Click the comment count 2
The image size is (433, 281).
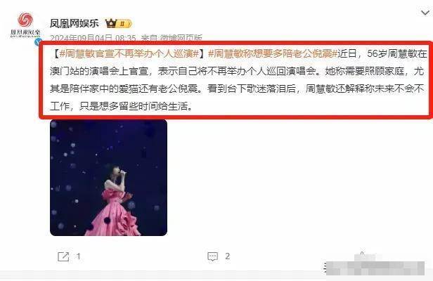[227, 256]
